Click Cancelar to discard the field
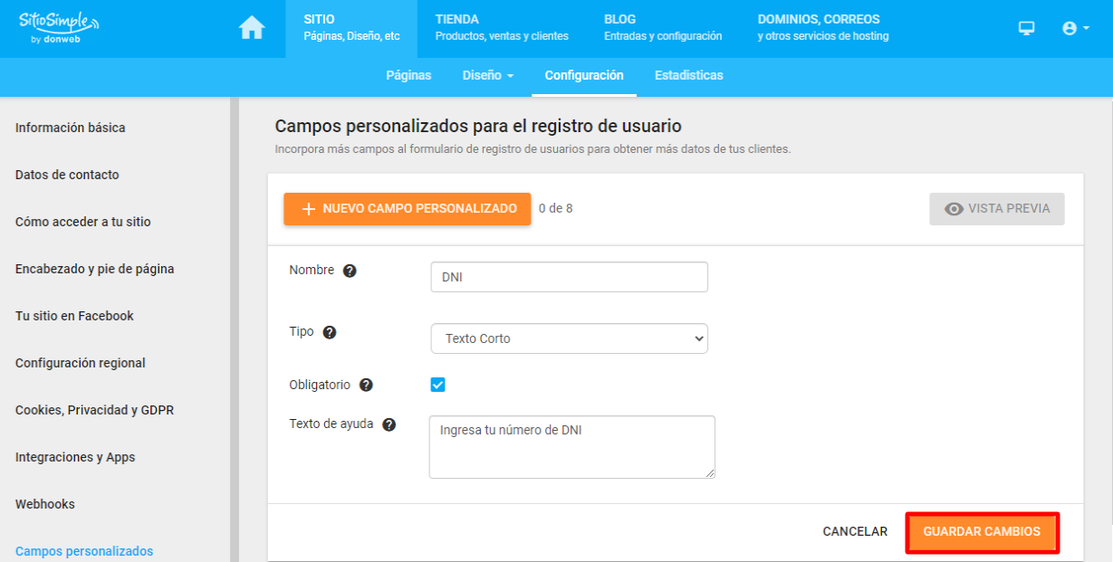The height and width of the screenshot is (562, 1113). pyautogui.click(x=855, y=532)
